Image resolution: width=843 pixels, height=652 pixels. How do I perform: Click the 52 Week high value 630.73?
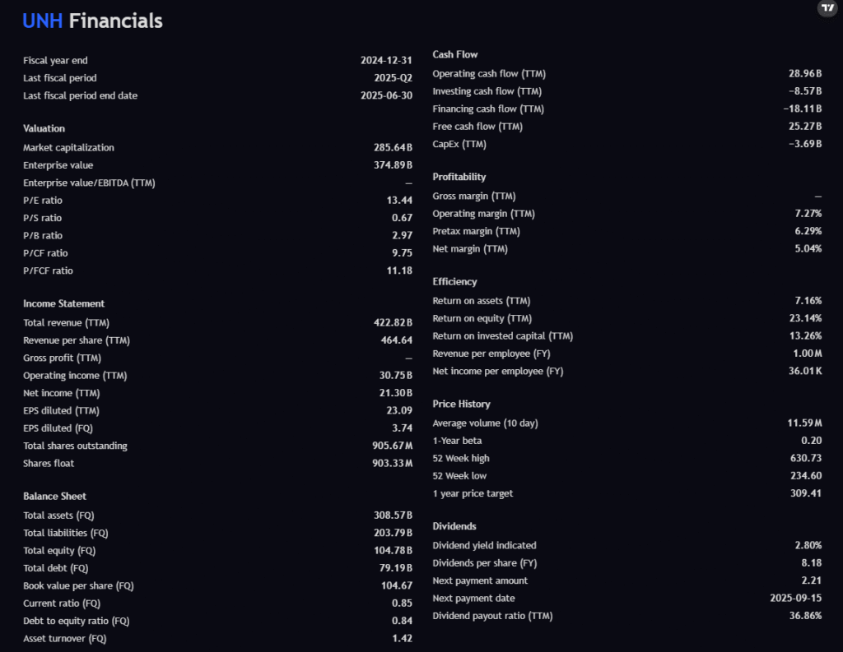pyautogui.click(x=805, y=459)
